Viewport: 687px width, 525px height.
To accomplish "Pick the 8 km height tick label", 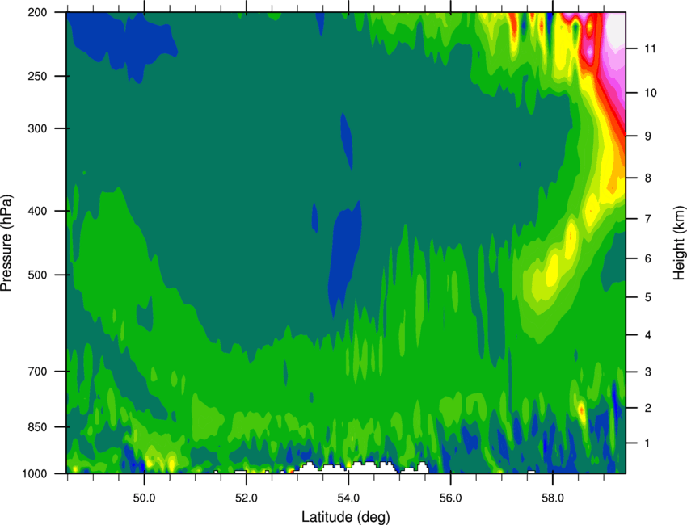I will pyautogui.click(x=648, y=178).
